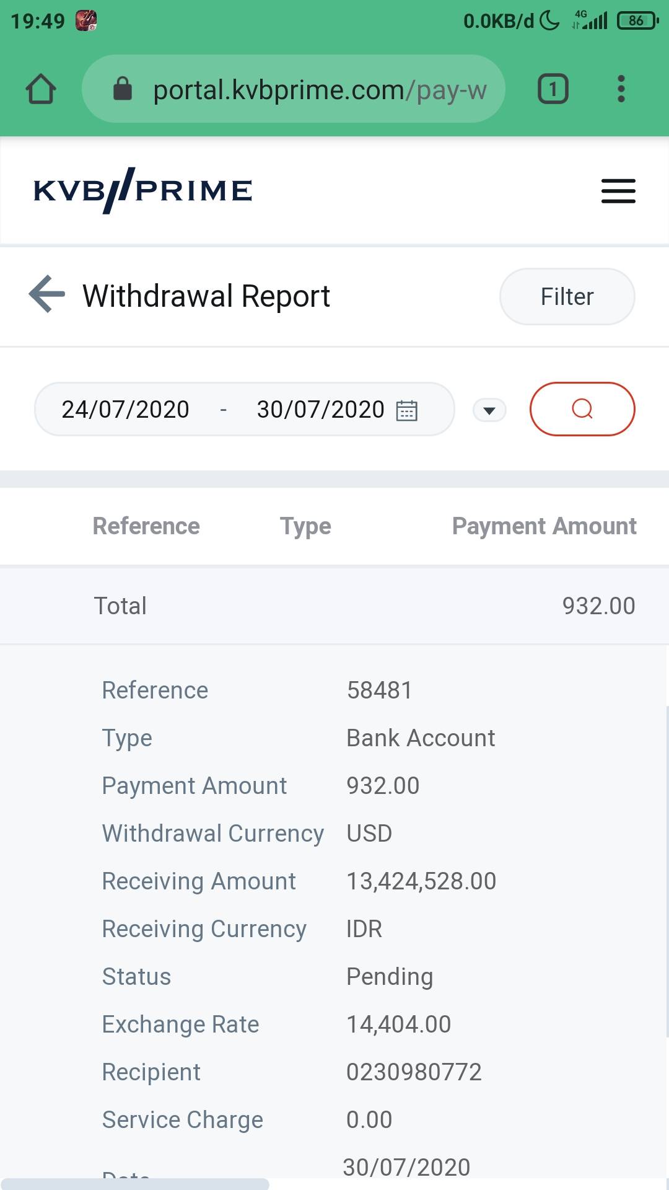Tap the battery indicator in status bar
This screenshot has height=1190, width=669.
[x=637, y=21]
